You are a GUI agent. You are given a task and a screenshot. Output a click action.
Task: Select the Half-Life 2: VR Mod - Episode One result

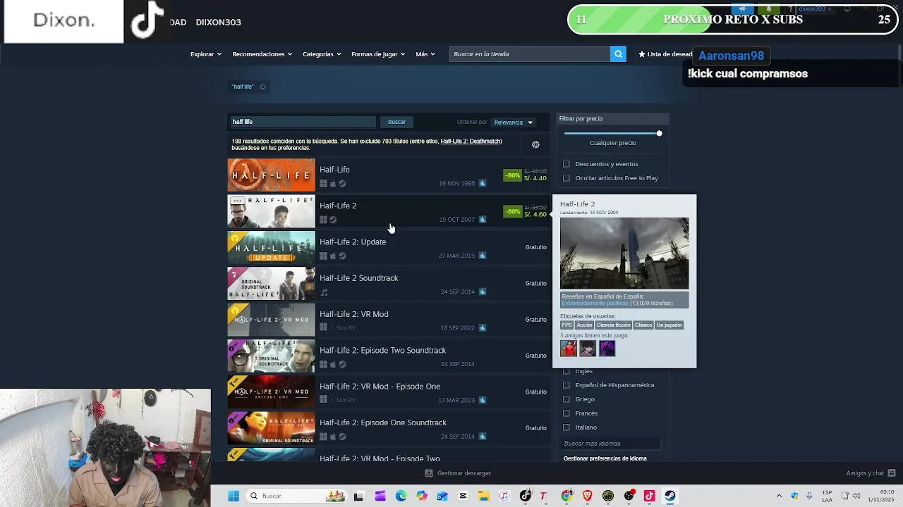(388, 392)
